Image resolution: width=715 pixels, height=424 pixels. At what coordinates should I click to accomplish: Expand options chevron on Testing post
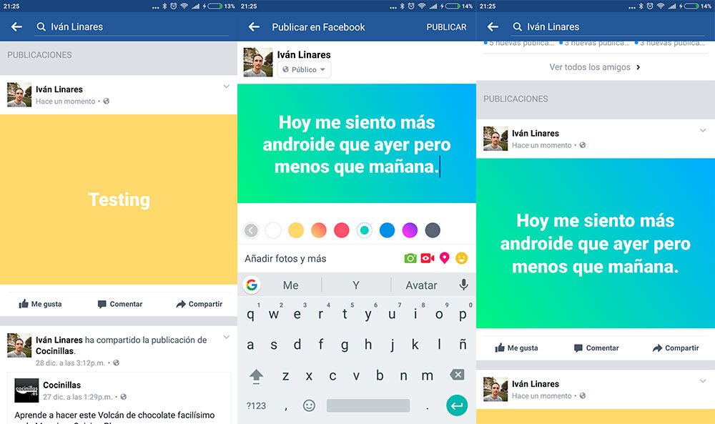(227, 87)
